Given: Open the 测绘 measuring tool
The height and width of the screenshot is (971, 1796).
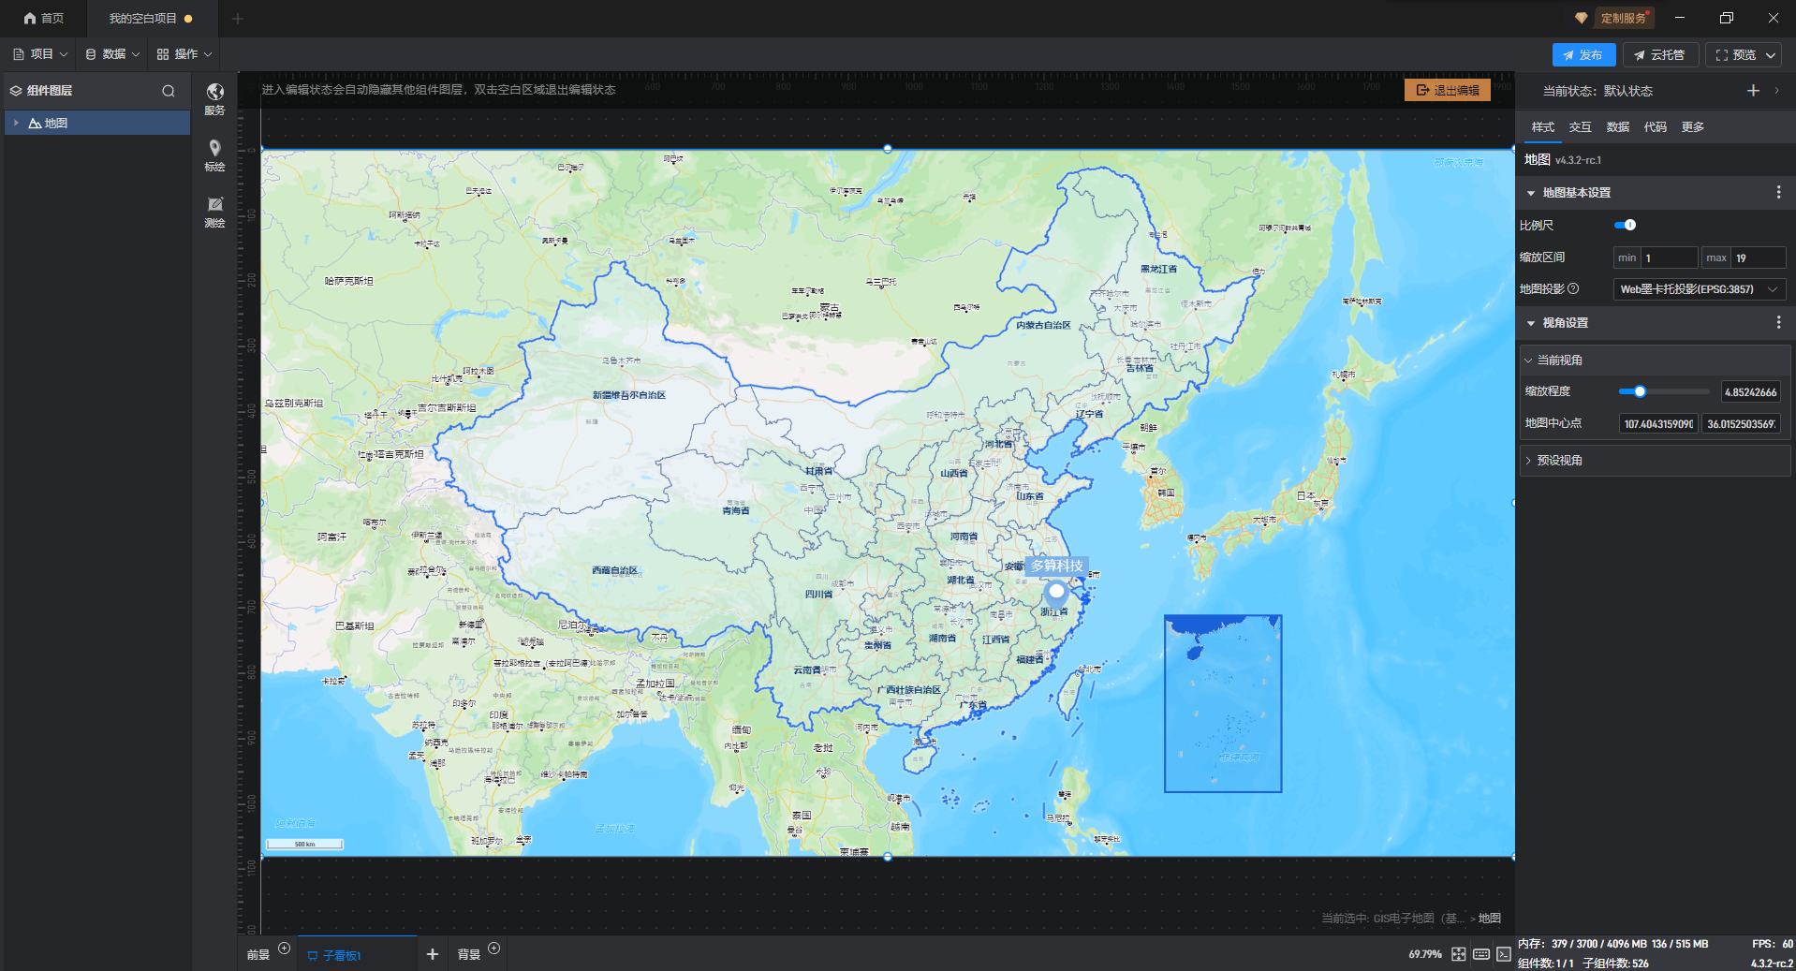Looking at the screenshot, I should point(214,212).
